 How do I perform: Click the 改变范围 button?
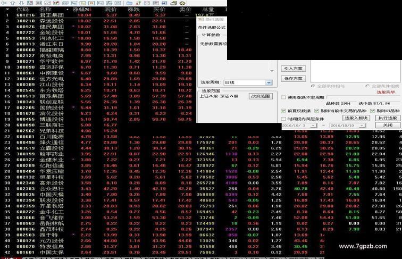tap(261, 96)
